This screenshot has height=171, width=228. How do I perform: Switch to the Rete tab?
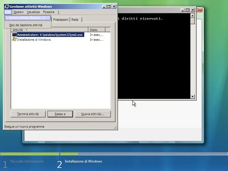[x=75, y=20]
